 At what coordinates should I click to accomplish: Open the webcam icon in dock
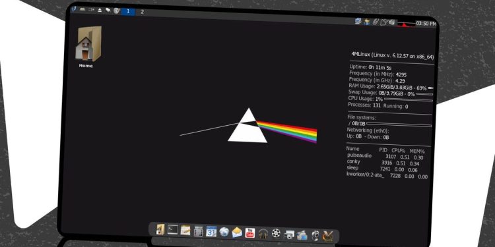point(315,235)
